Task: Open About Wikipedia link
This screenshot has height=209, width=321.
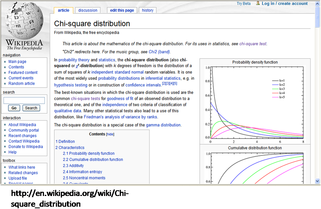Action: point(22,124)
